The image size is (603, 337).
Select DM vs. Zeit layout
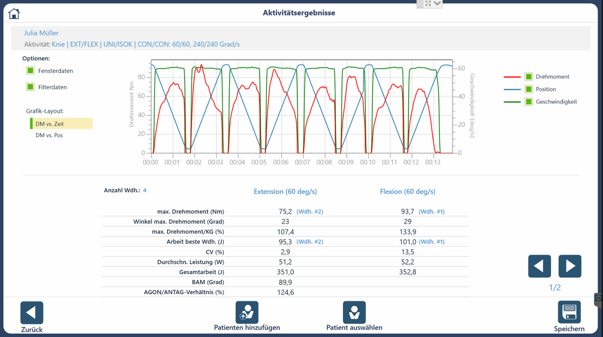[50, 124]
